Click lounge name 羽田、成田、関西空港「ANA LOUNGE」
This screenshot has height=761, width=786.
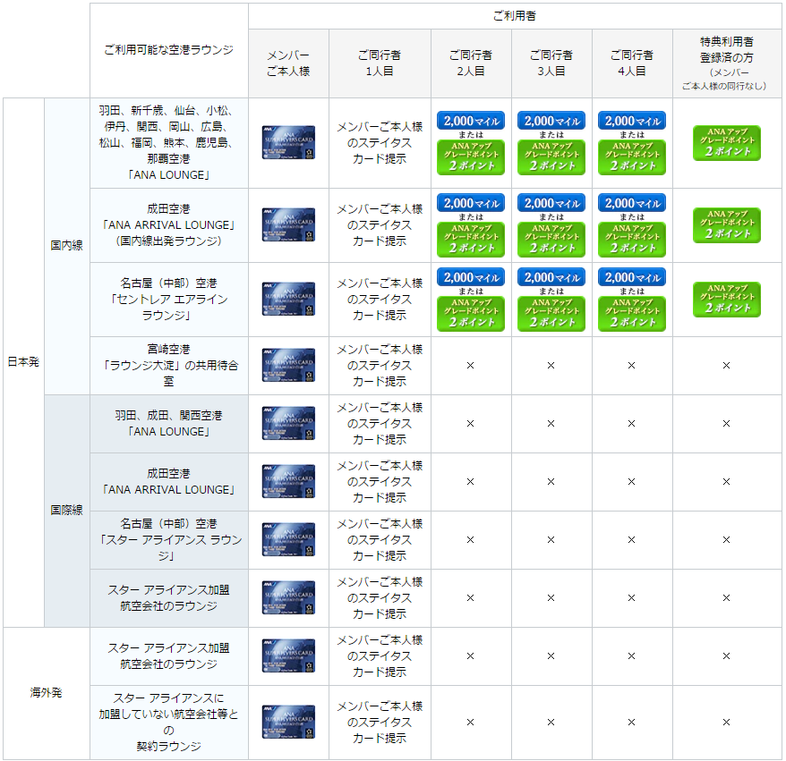point(169,423)
